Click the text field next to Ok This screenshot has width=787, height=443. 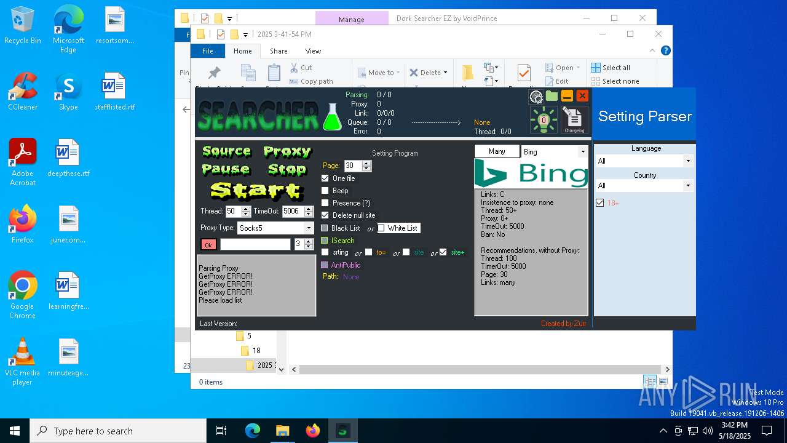tap(255, 244)
